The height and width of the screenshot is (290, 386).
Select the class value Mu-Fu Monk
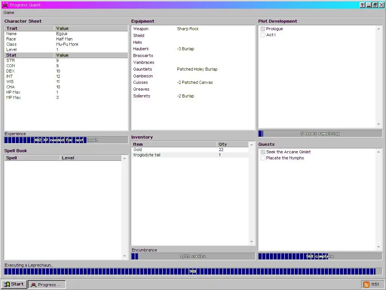[x=67, y=45]
